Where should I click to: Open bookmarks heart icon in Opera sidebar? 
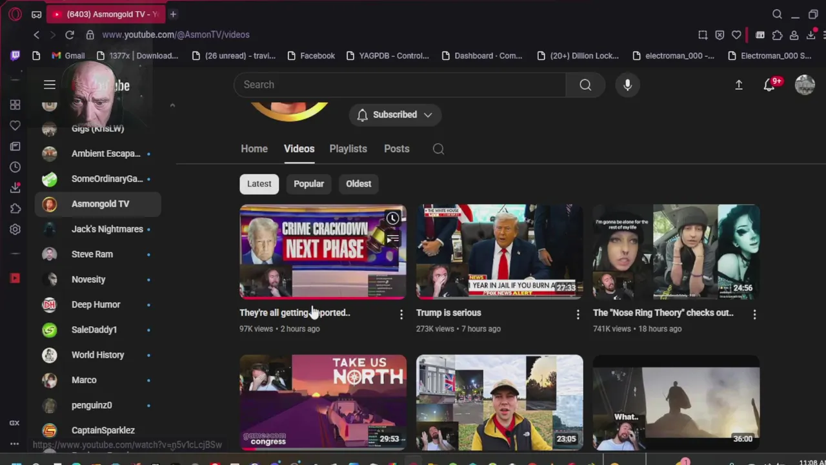pyautogui.click(x=15, y=125)
